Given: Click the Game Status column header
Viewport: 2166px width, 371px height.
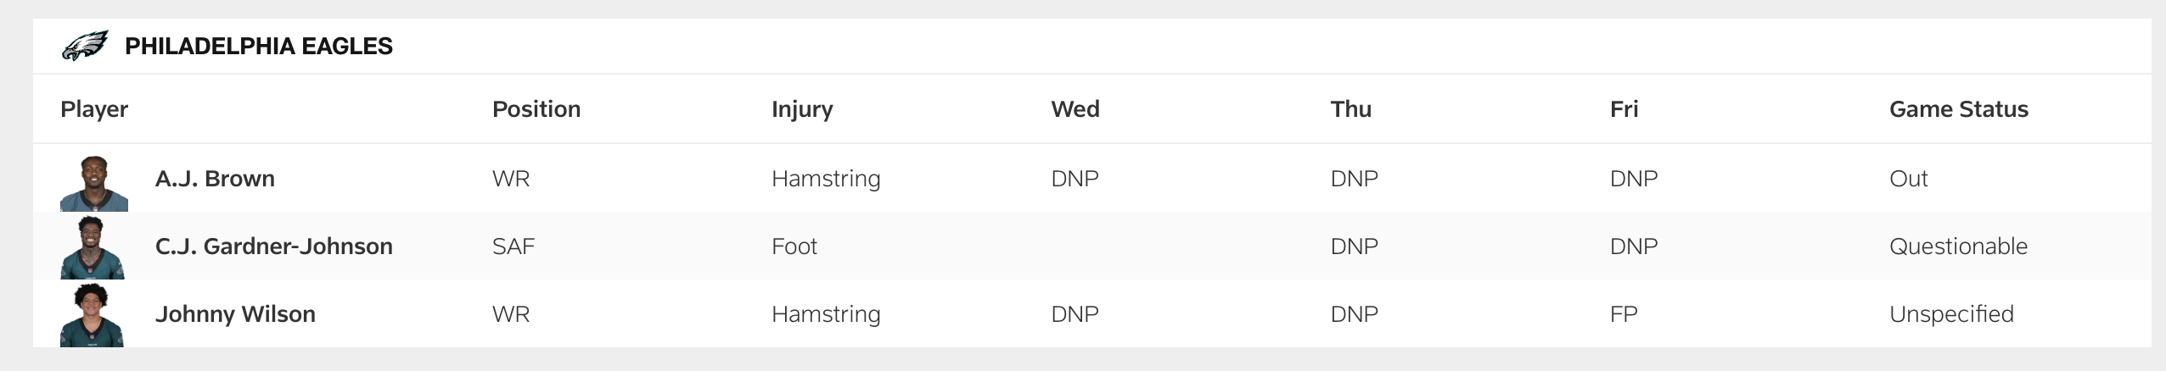Looking at the screenshot, I should pos(1958,109).
